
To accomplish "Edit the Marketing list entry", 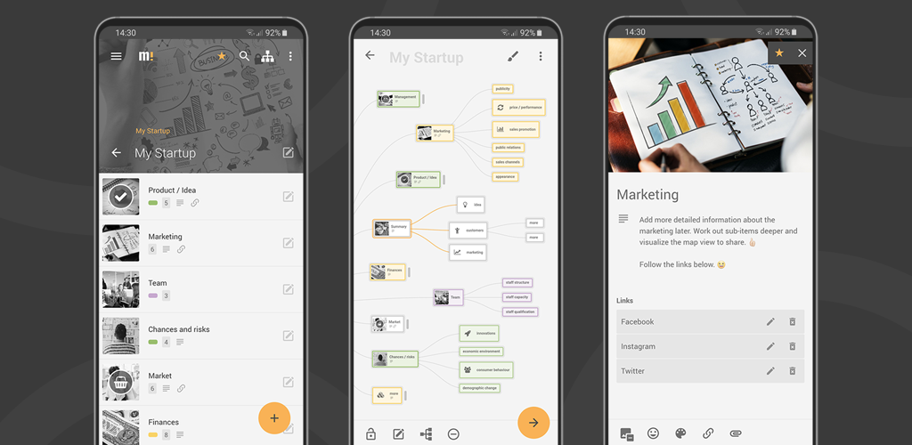I will 288,243.
